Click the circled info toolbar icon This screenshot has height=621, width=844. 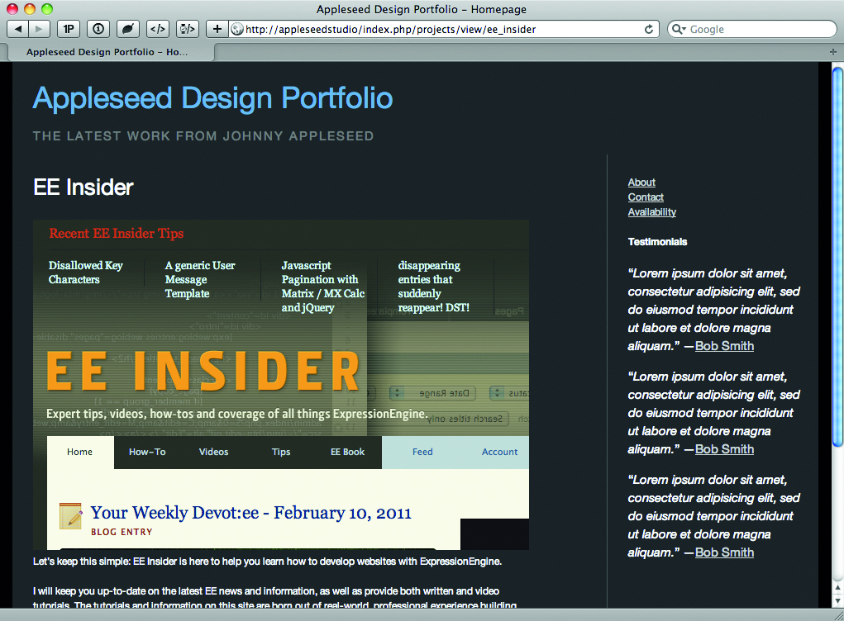coord(98,29)
